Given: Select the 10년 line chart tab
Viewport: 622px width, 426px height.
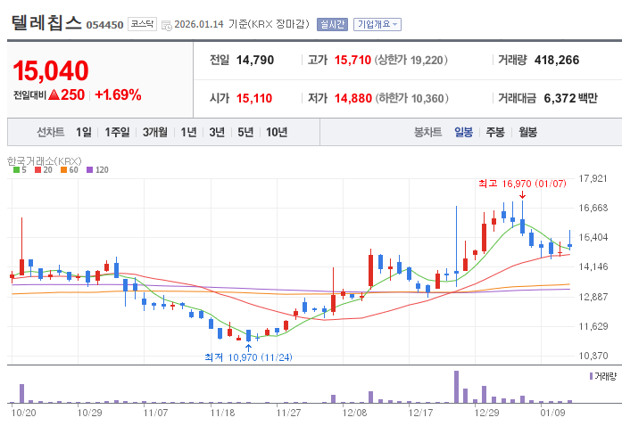Looking at the screenshot, I should tap(277, 132).
